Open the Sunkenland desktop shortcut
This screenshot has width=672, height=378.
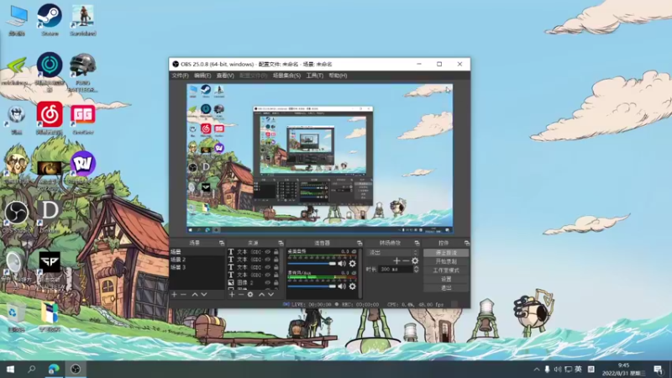82,19
